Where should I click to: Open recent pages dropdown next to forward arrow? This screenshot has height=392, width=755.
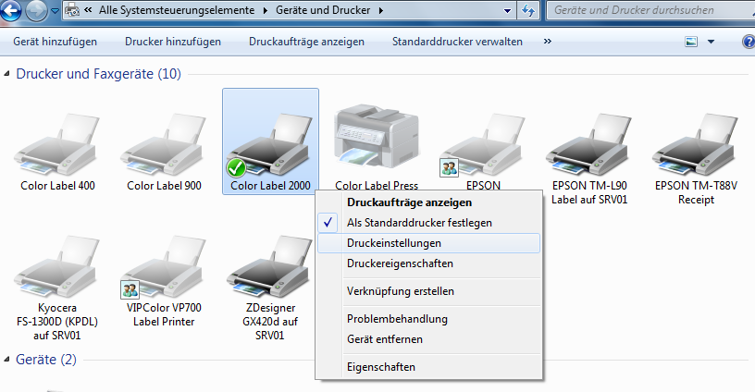point(55,10)
